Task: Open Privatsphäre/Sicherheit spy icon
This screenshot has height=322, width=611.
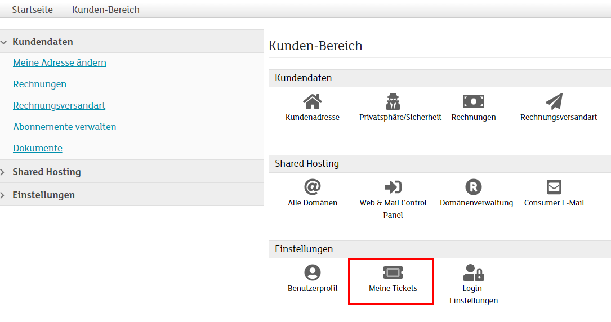Action: [393, 101]
